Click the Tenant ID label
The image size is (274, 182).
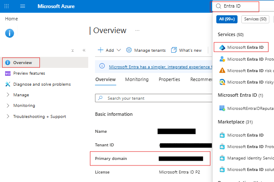click(104, 145)
